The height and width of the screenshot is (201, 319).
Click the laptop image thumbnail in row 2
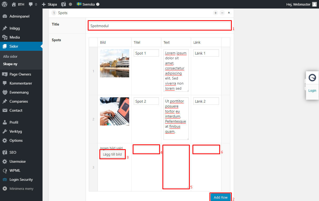[x=115, y=111]
